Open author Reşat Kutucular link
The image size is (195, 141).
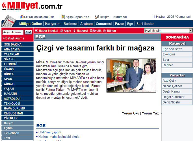(177, 97)
